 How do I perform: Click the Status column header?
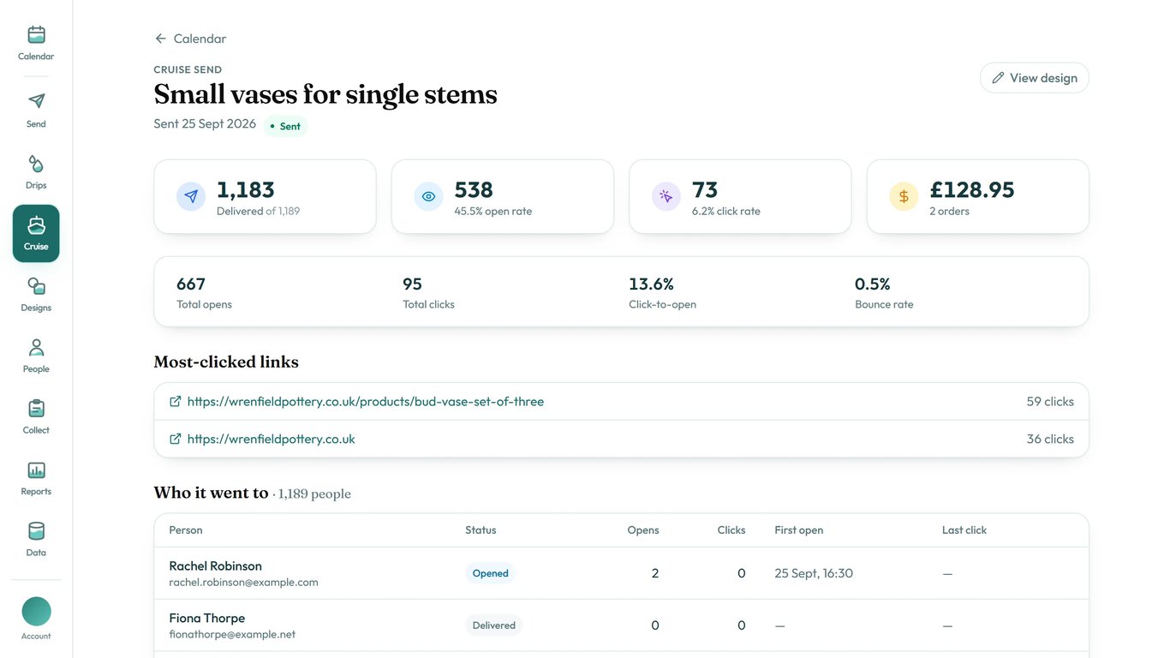481,530
